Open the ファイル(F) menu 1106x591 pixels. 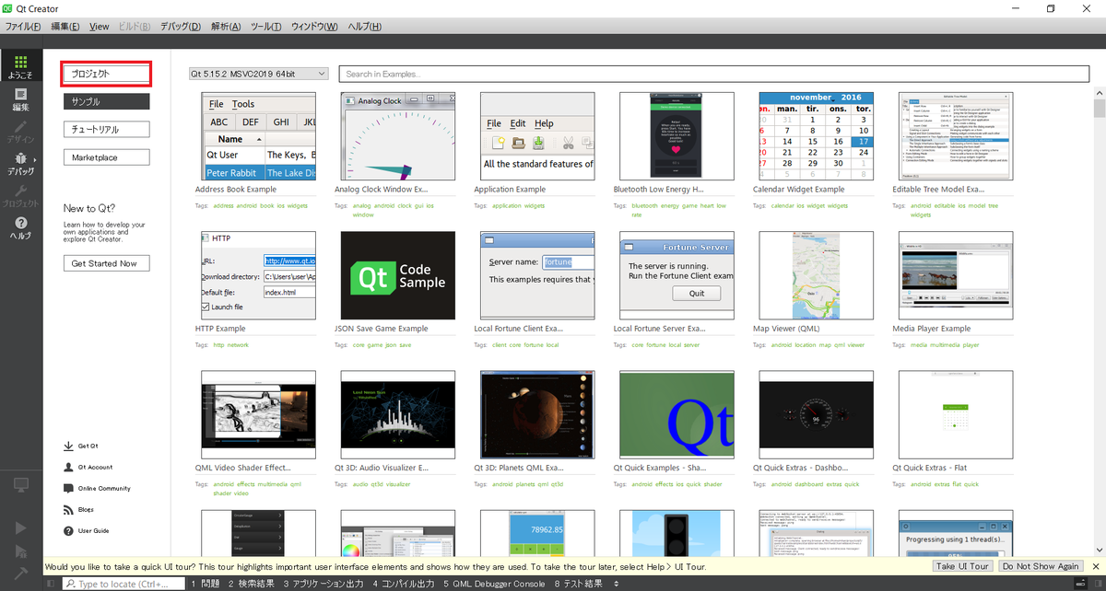[23, 26]
